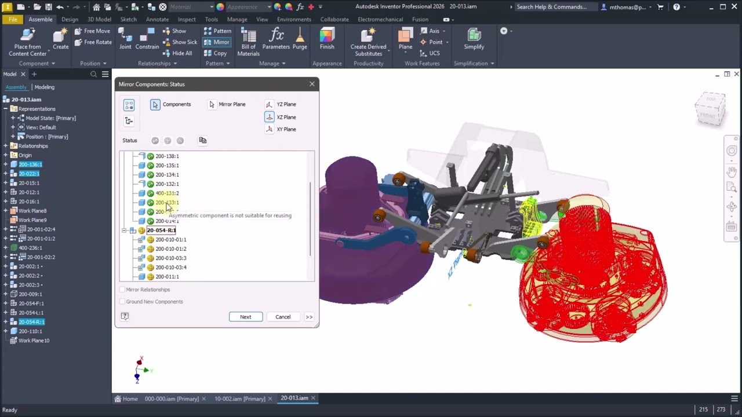Collapse the 20-054-R:1 node in dialog

124,231
